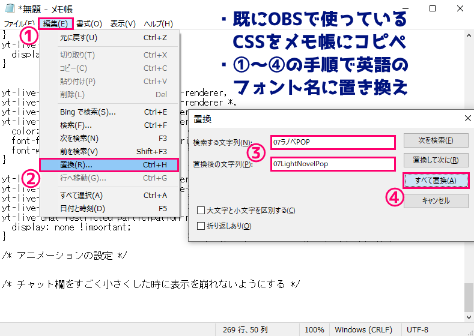Open the View menu (表示)
The image size is (474, 336).
(x=123, y=23)
